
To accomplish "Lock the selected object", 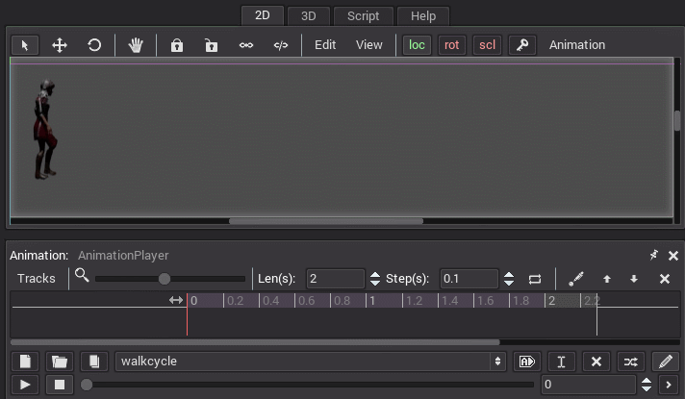I will pos(176,45).
